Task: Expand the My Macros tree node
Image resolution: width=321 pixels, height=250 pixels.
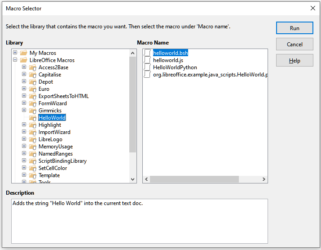Action: pyautogui.click(x=15, y=53)
